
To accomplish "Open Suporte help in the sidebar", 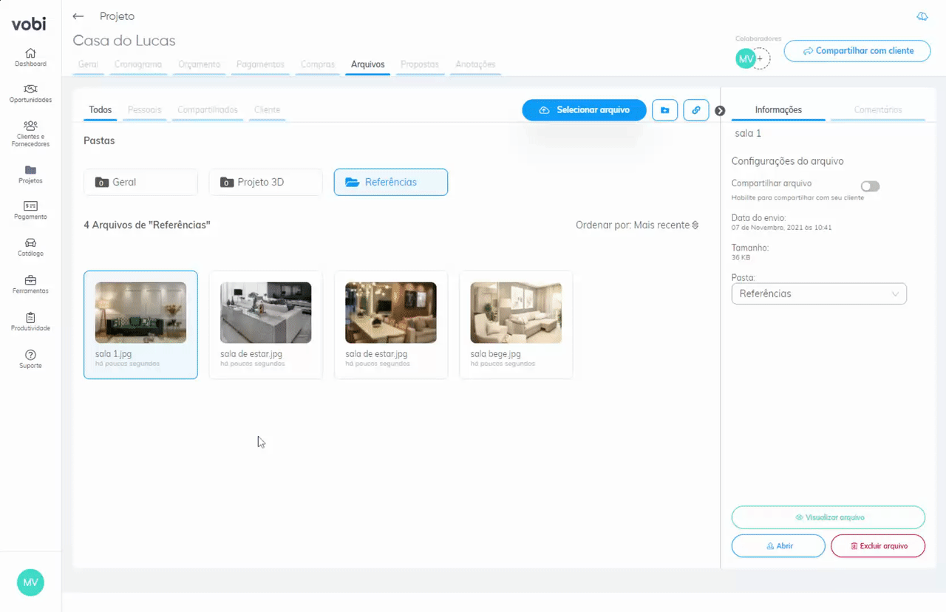I will click(30, 359).
